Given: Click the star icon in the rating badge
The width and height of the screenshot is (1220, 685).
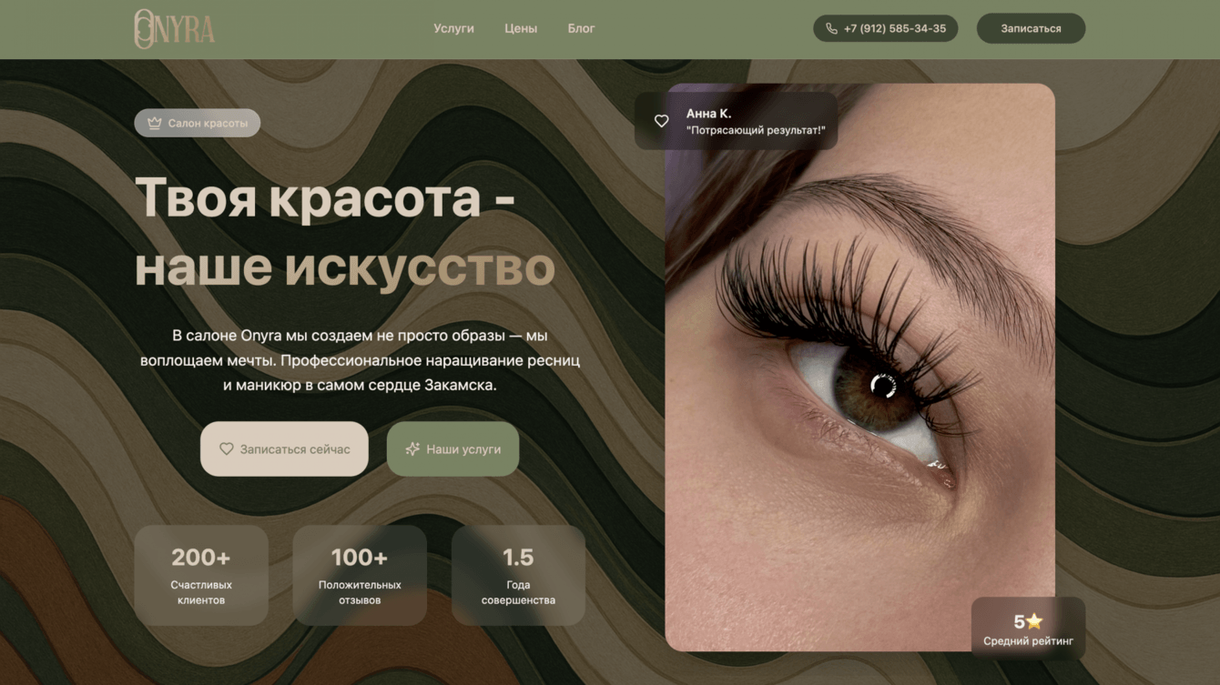Looking at the screenshot, I should [x=1033, y=620].
